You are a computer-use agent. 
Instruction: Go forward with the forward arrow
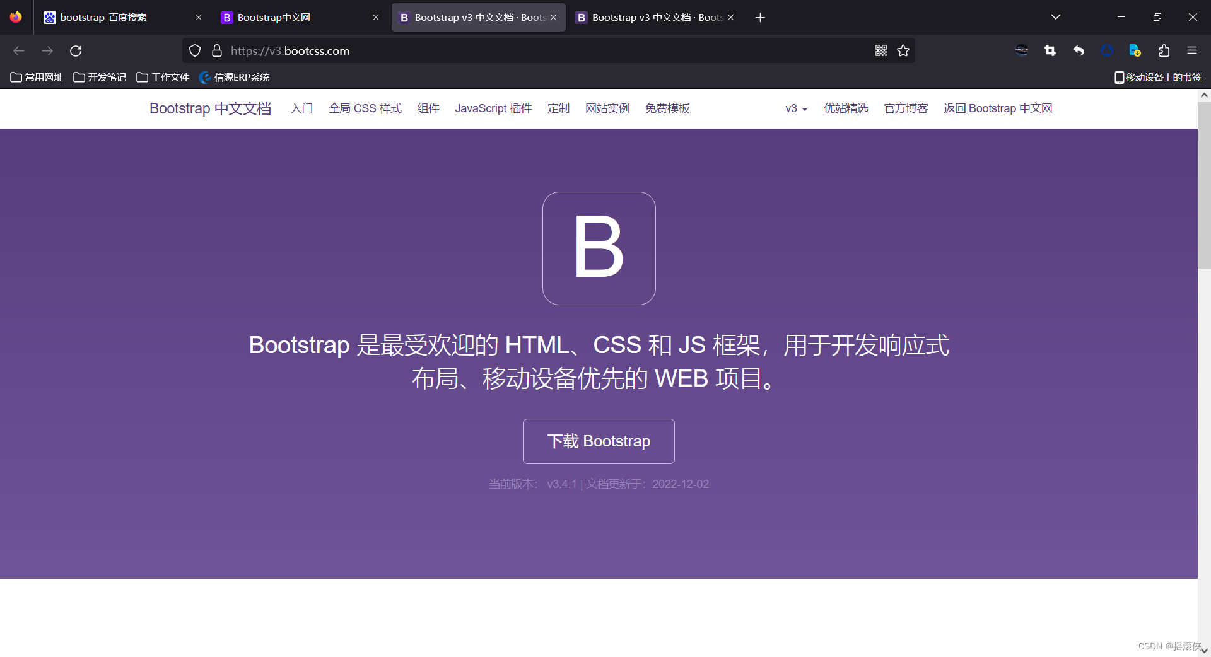47,50
